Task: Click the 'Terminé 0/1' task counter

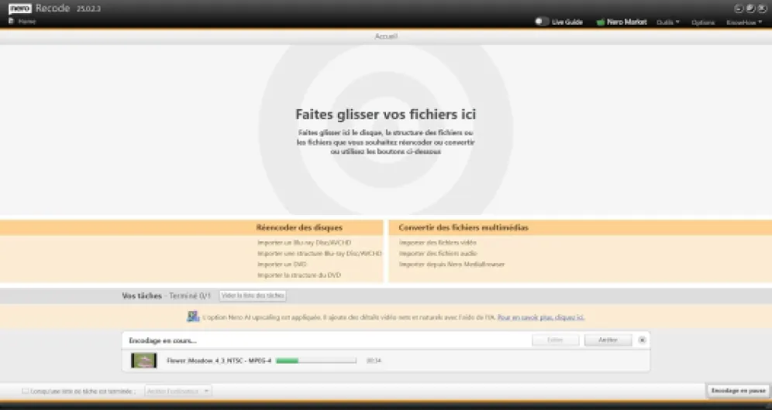Action: point(190,296)
